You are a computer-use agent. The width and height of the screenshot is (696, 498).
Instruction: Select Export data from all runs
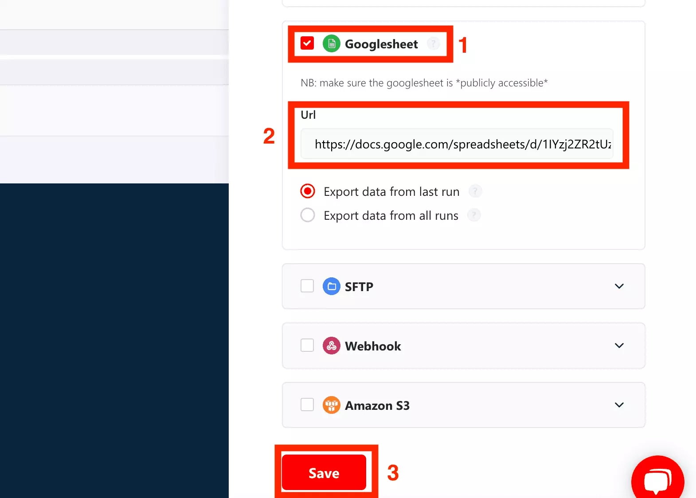coord(308,215)
